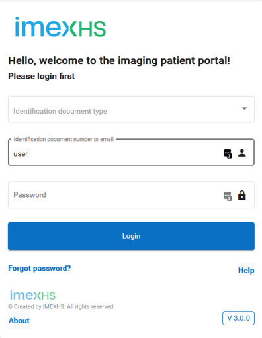Click the blue Login button
262x338 pixels.
tap(131, 236)
